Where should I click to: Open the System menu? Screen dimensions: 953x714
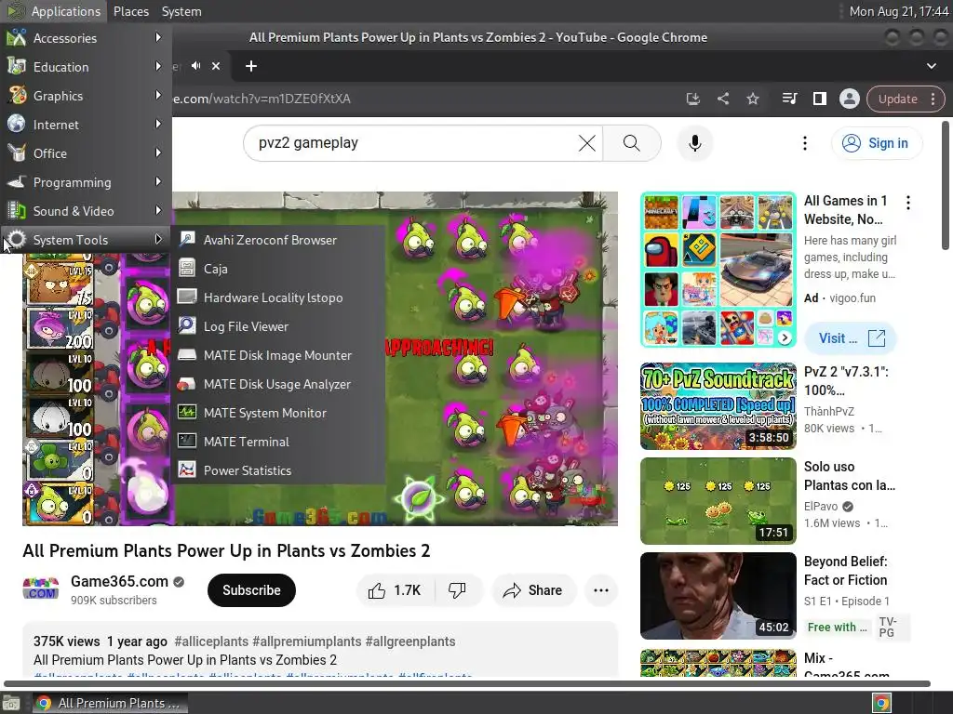181,11
